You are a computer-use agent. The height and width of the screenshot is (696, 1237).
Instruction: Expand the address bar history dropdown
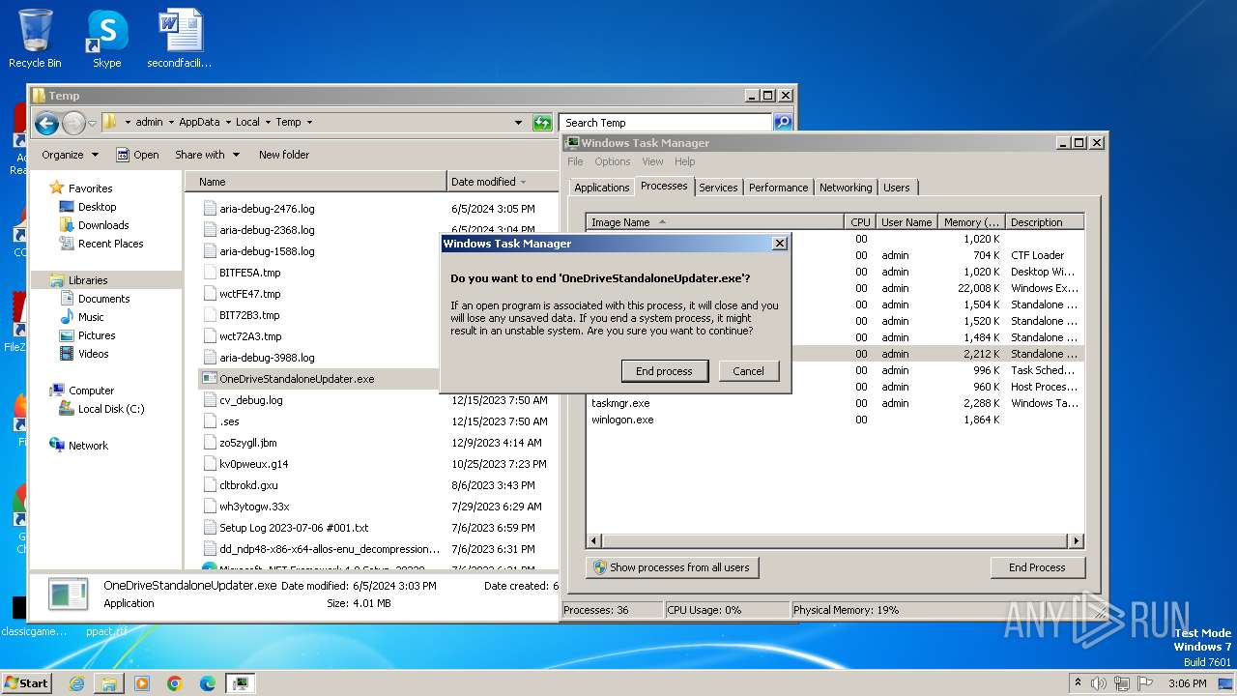(x=519, y=123)
